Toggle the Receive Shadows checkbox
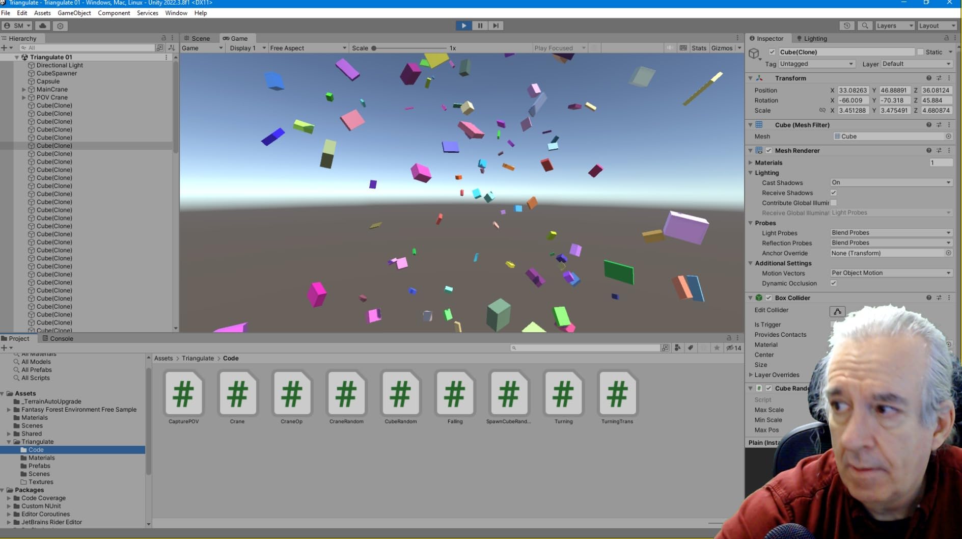Image resolution: width=962 pixels, height=539 pixels. [x=834, y=193]
